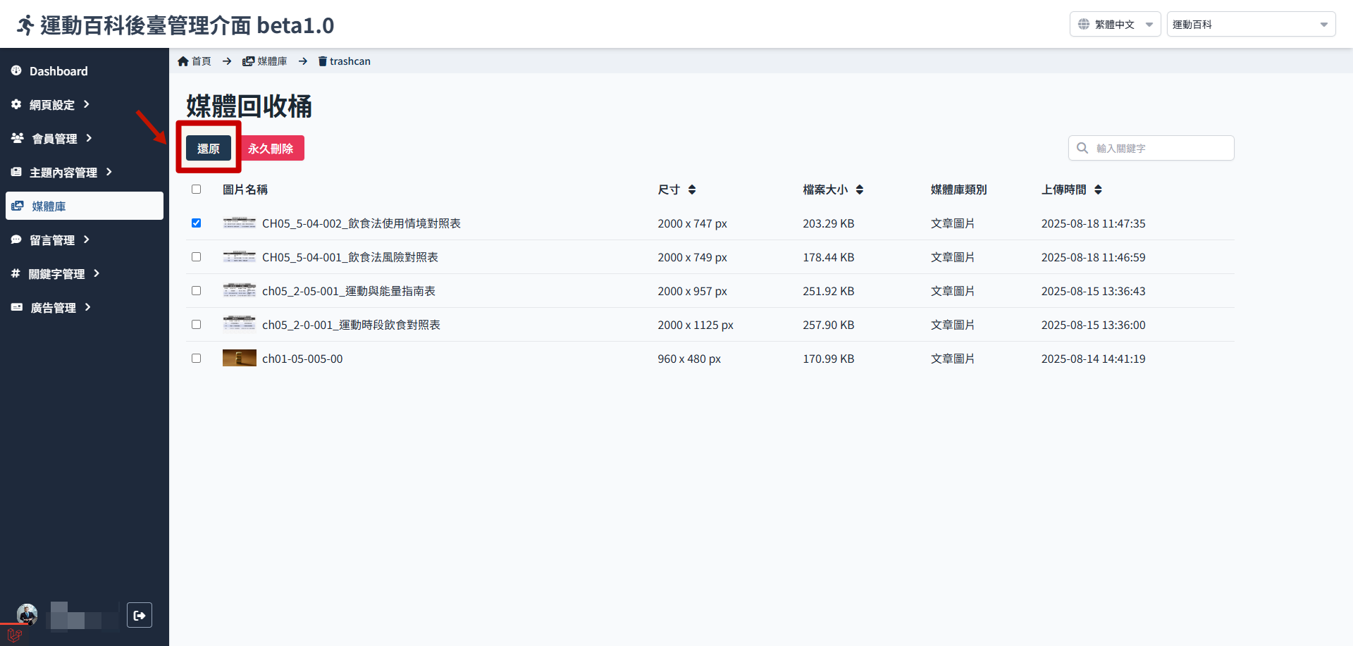Screen dimensions: 1353x646
Task: Click the trashcan breadcrumb icon
Action: click(323, 61)
